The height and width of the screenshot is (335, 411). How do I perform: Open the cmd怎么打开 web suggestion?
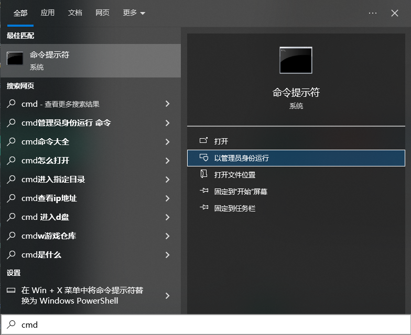[x=46, y=161]
